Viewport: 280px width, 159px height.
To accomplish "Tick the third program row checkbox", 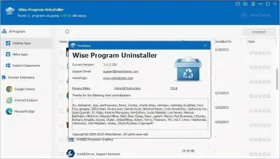I will click(61, 82).
